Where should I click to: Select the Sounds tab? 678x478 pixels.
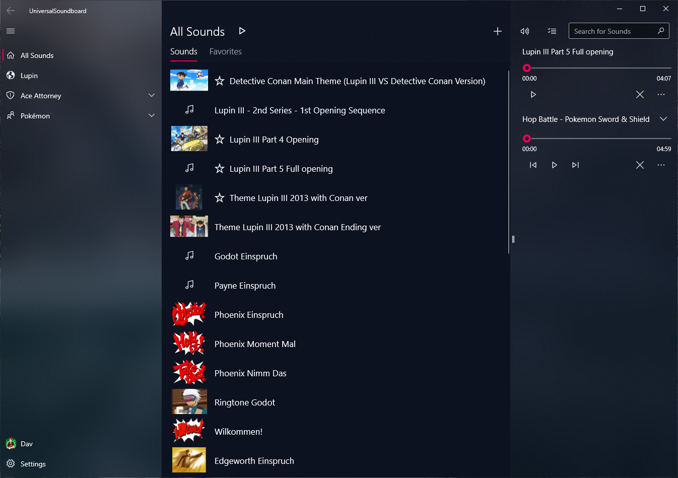point(184,51)
